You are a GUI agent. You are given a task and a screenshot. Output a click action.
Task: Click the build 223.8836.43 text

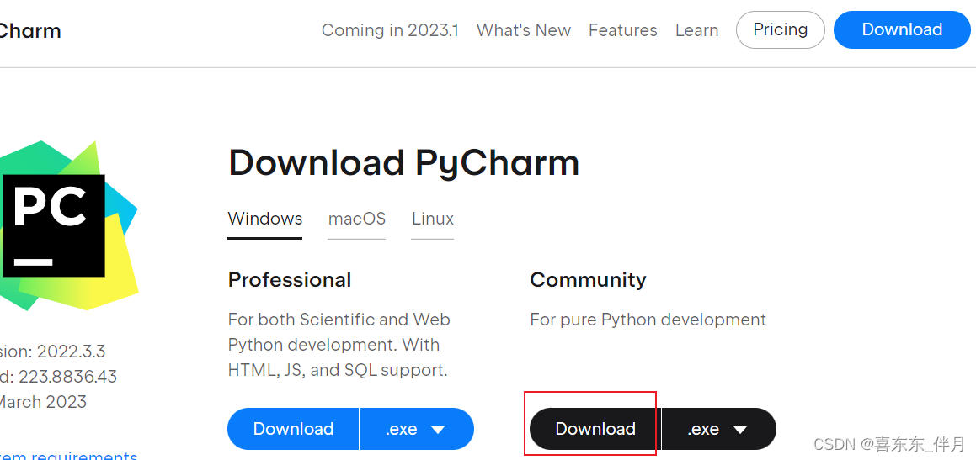[x=58, y=377]
